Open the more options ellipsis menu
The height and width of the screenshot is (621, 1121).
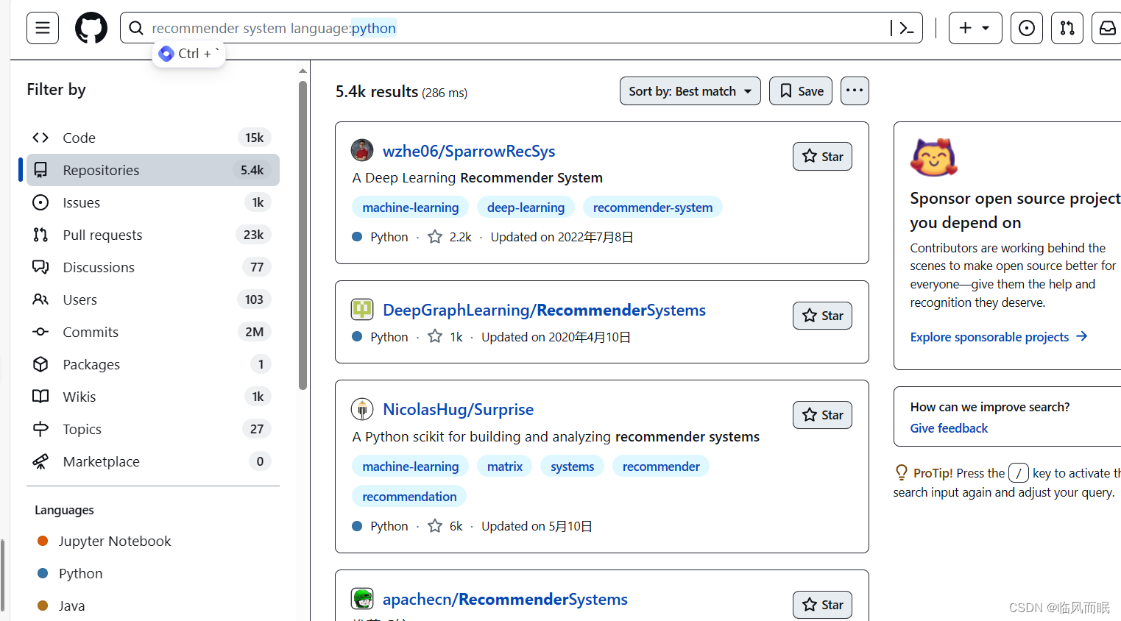[x=855, y=91]
